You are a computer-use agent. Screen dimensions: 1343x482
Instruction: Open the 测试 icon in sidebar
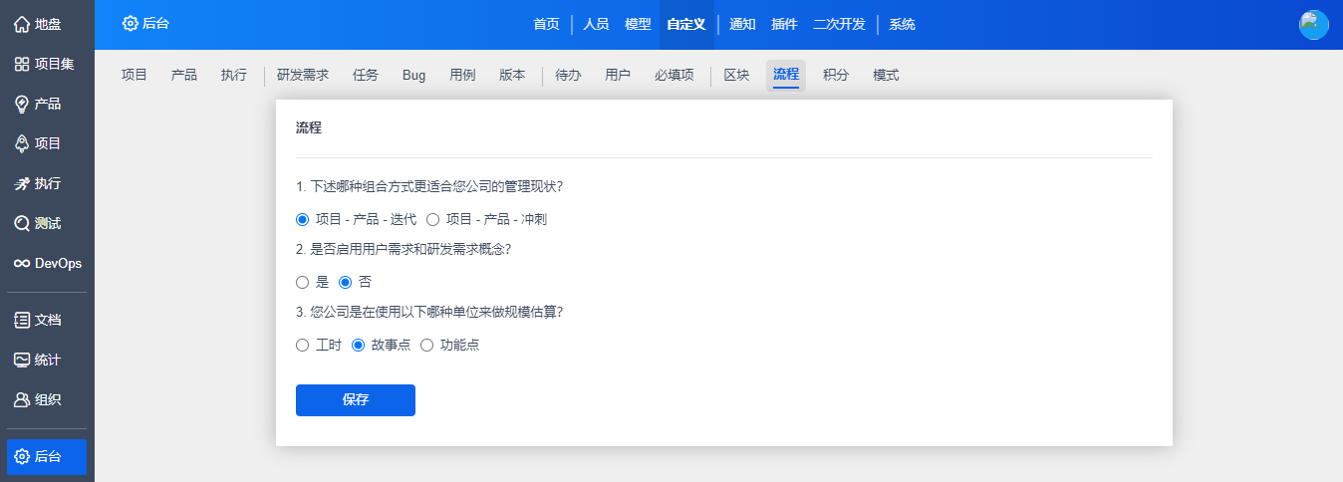21,223
